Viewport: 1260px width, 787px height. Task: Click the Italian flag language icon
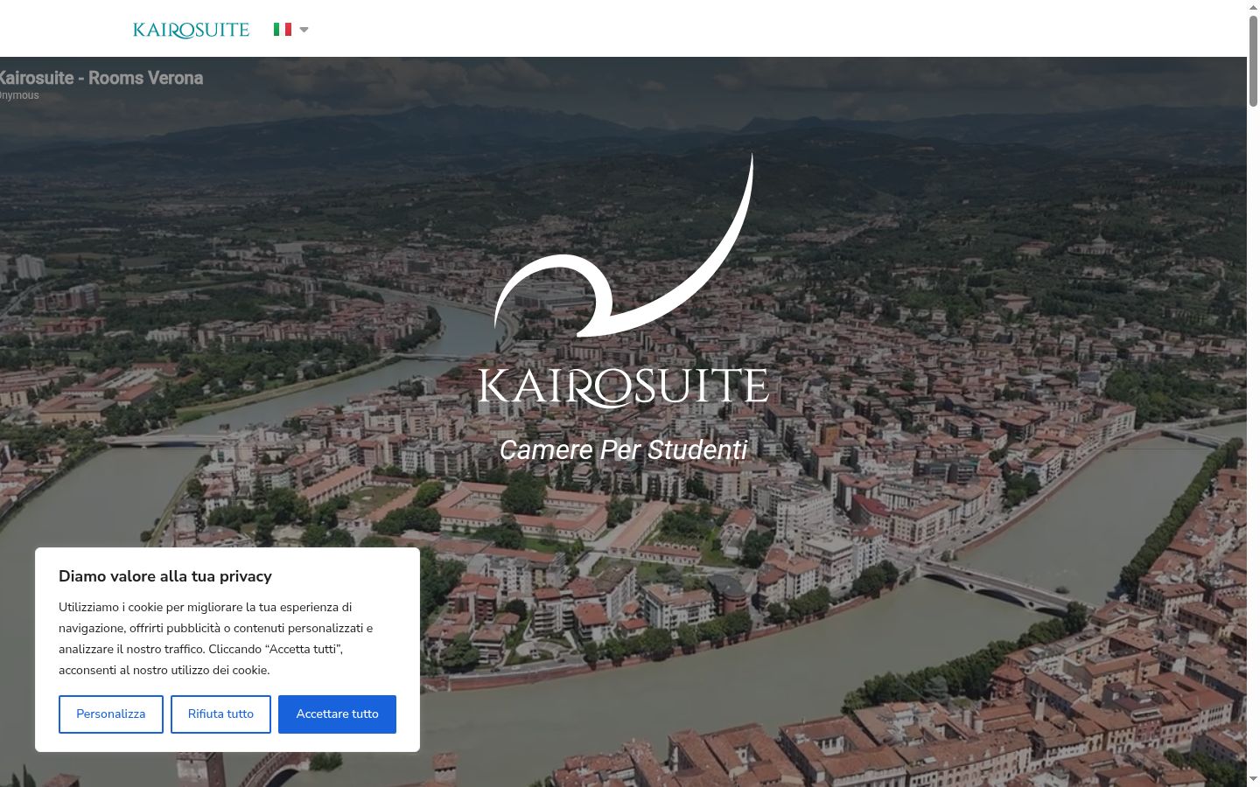(x=283, y=30)
